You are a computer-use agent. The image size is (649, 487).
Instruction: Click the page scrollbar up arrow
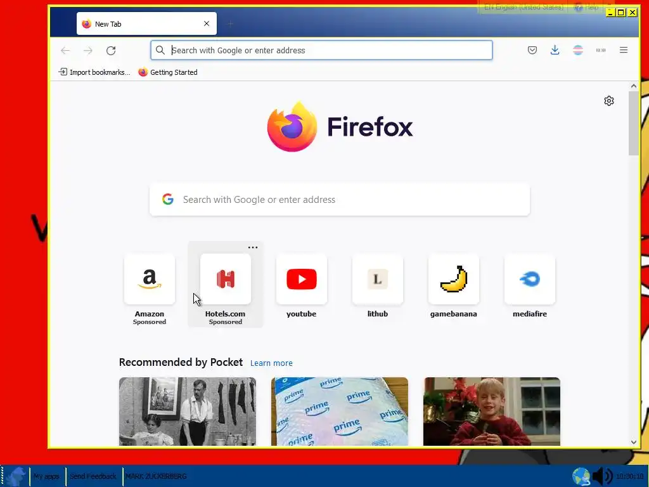[x=634, y=86]
